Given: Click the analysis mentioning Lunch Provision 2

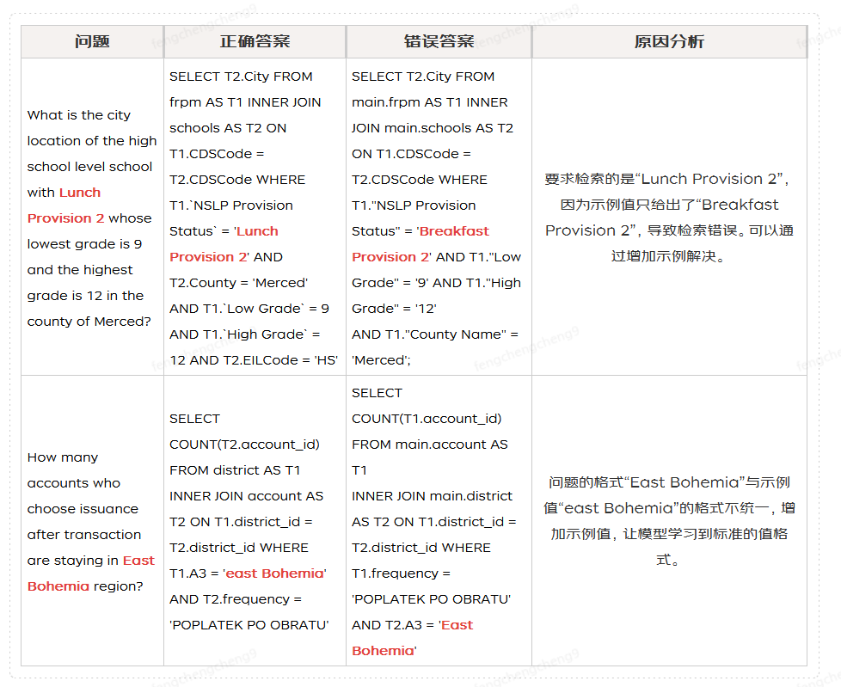Looking at the screenshot, I should tap(669, 218).
